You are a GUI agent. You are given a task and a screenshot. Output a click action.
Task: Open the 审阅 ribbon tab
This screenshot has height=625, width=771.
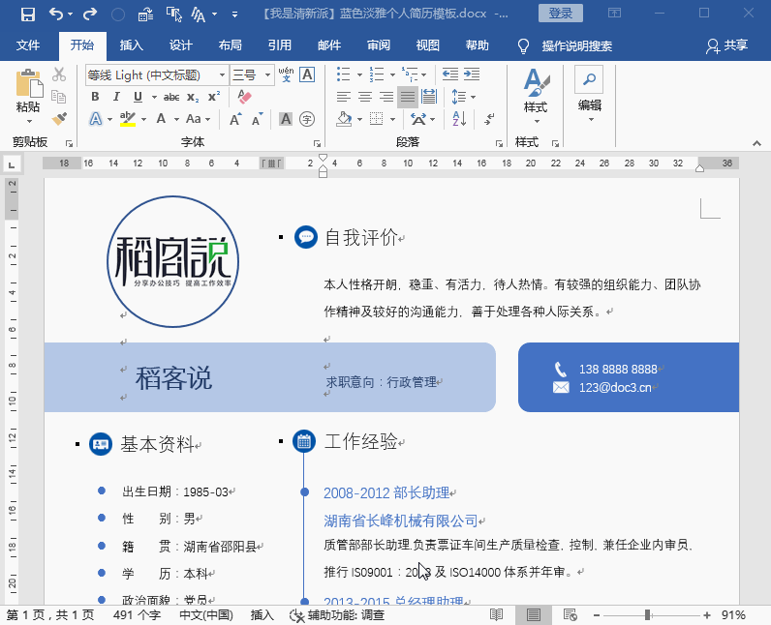pos(379,45)
